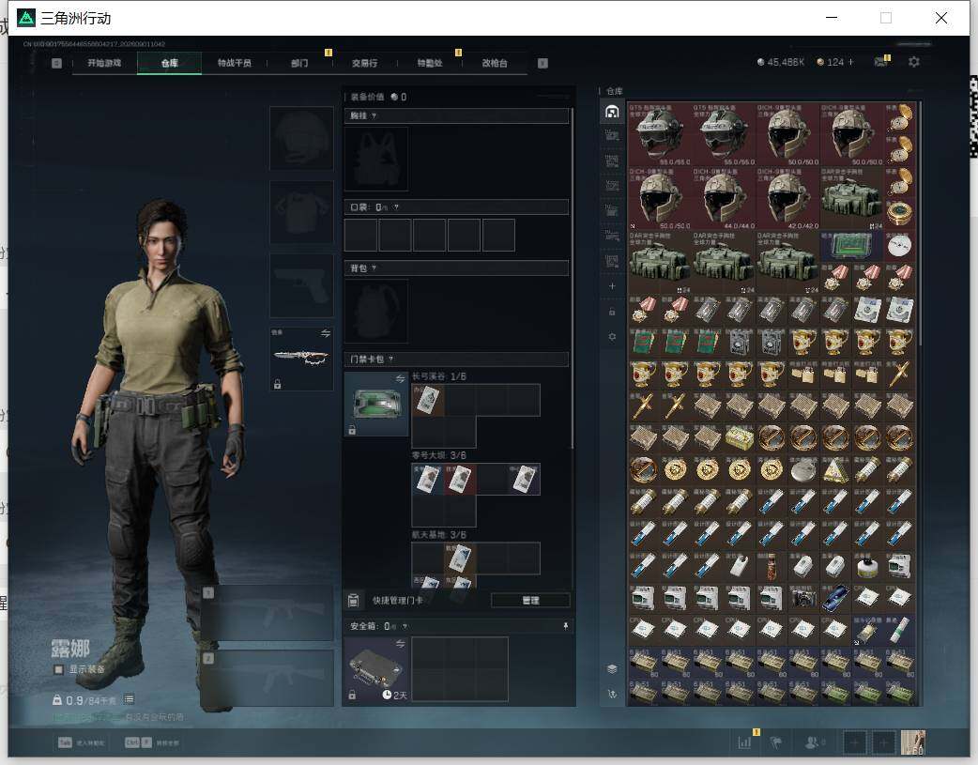Swap the safe box via arrows icon
This screenshot has width=978, height=765.
tap(400, 643)
